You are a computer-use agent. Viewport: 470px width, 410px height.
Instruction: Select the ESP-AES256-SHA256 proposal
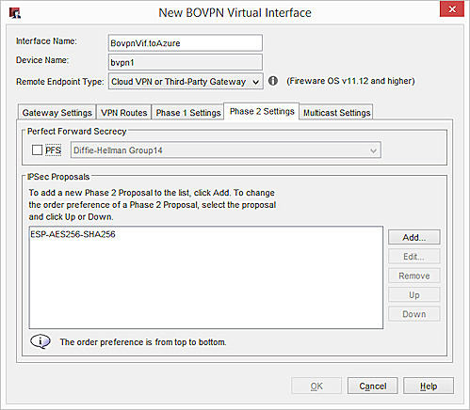pos(73,234)
